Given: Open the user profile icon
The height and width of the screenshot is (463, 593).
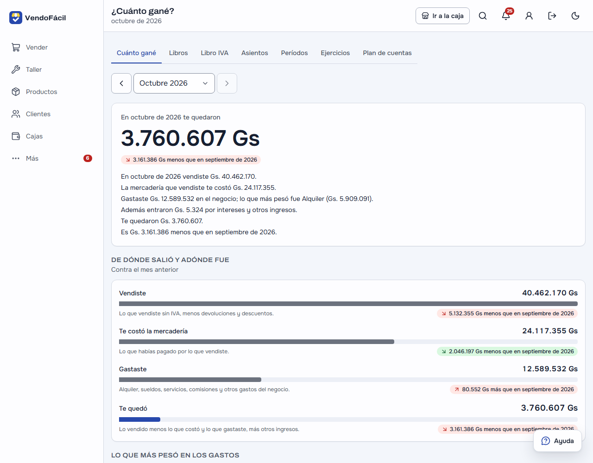Looking at the screenshot, I should point(529,16).
